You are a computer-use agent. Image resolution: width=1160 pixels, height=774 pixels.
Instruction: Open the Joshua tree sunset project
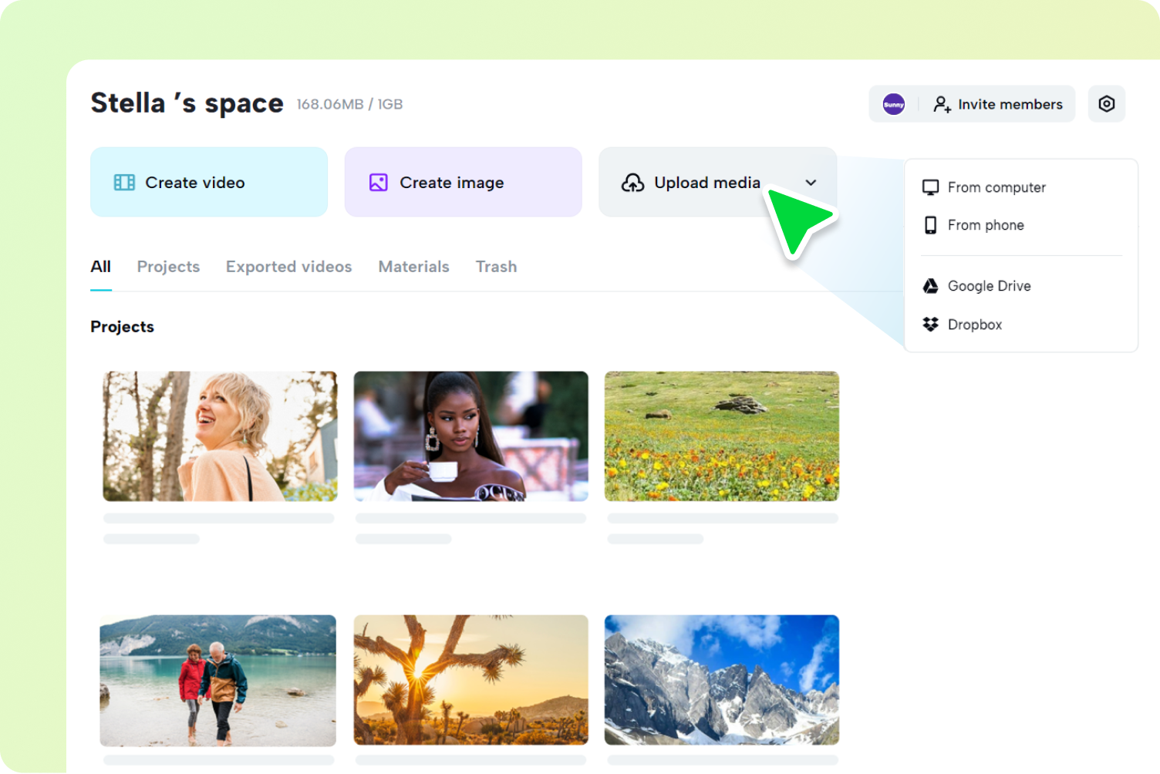click(x=471, y=680)
